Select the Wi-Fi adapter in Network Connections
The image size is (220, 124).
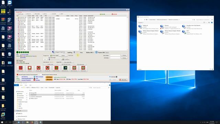(x=192, y=32)
